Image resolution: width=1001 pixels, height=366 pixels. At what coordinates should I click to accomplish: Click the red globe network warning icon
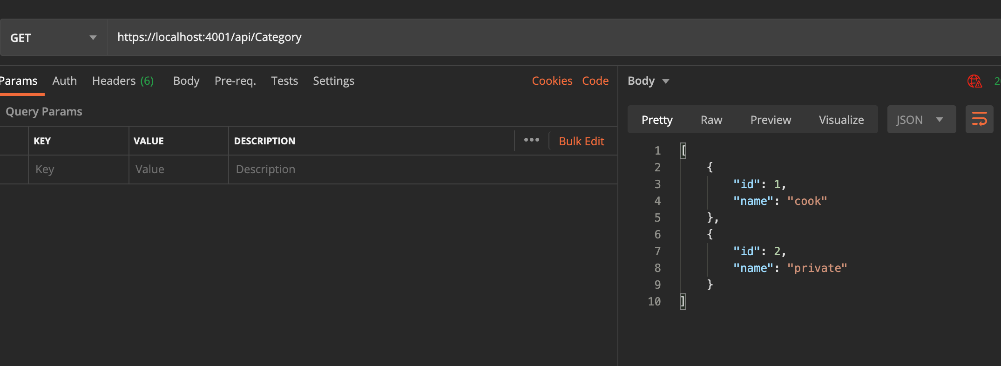[974, 81]
